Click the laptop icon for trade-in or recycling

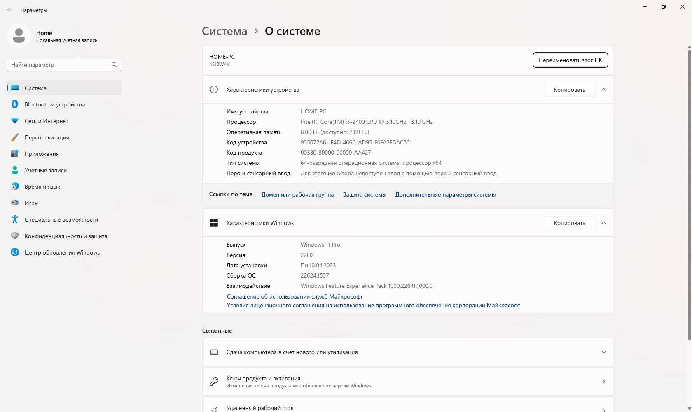pos(214,352)
